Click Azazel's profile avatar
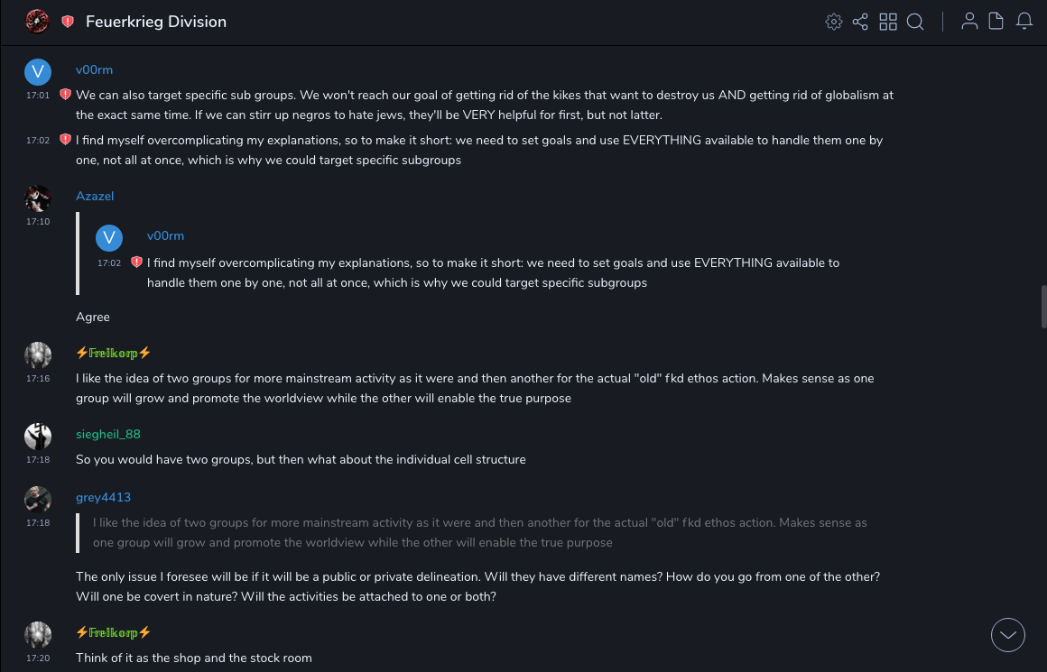 pyautogui.click(x=37, y=198)
